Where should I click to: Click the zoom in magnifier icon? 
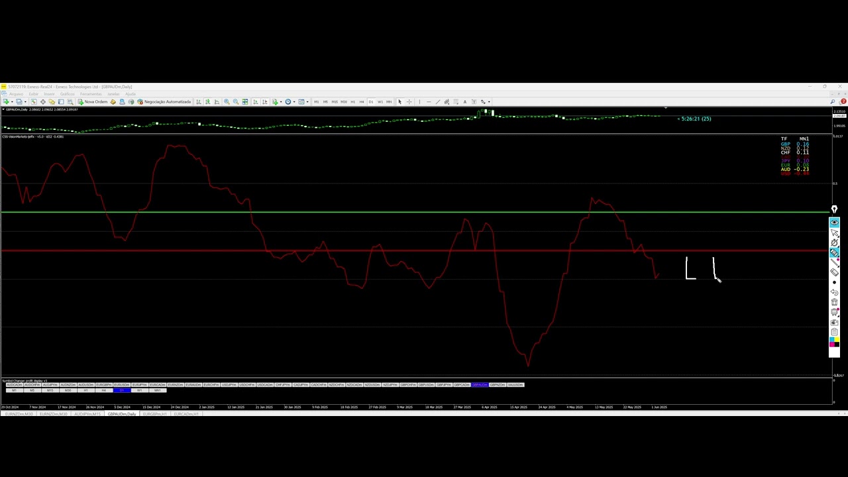(227, 101)
